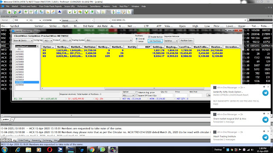Click the Position Conv button
This screenshot has height=153, width=273.
tap(186, 41)
